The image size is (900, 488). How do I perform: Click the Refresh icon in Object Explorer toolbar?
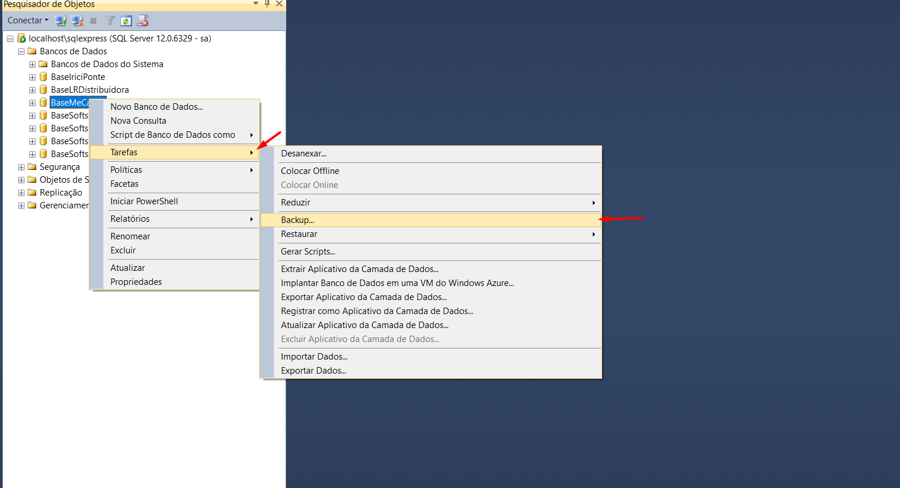[126, 21]
